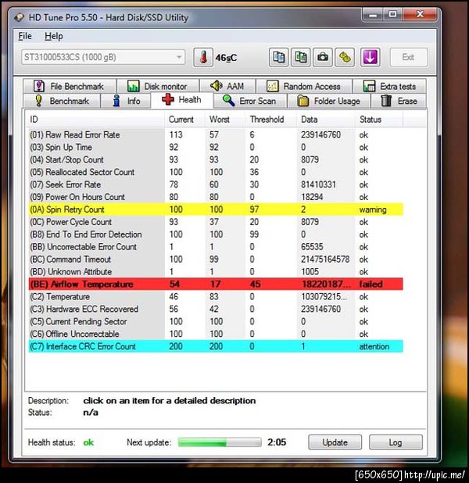The image size is (469, 483).
Task: Select the (C7) Interface CRC Error Count row
Action: [x=216, y=346]
